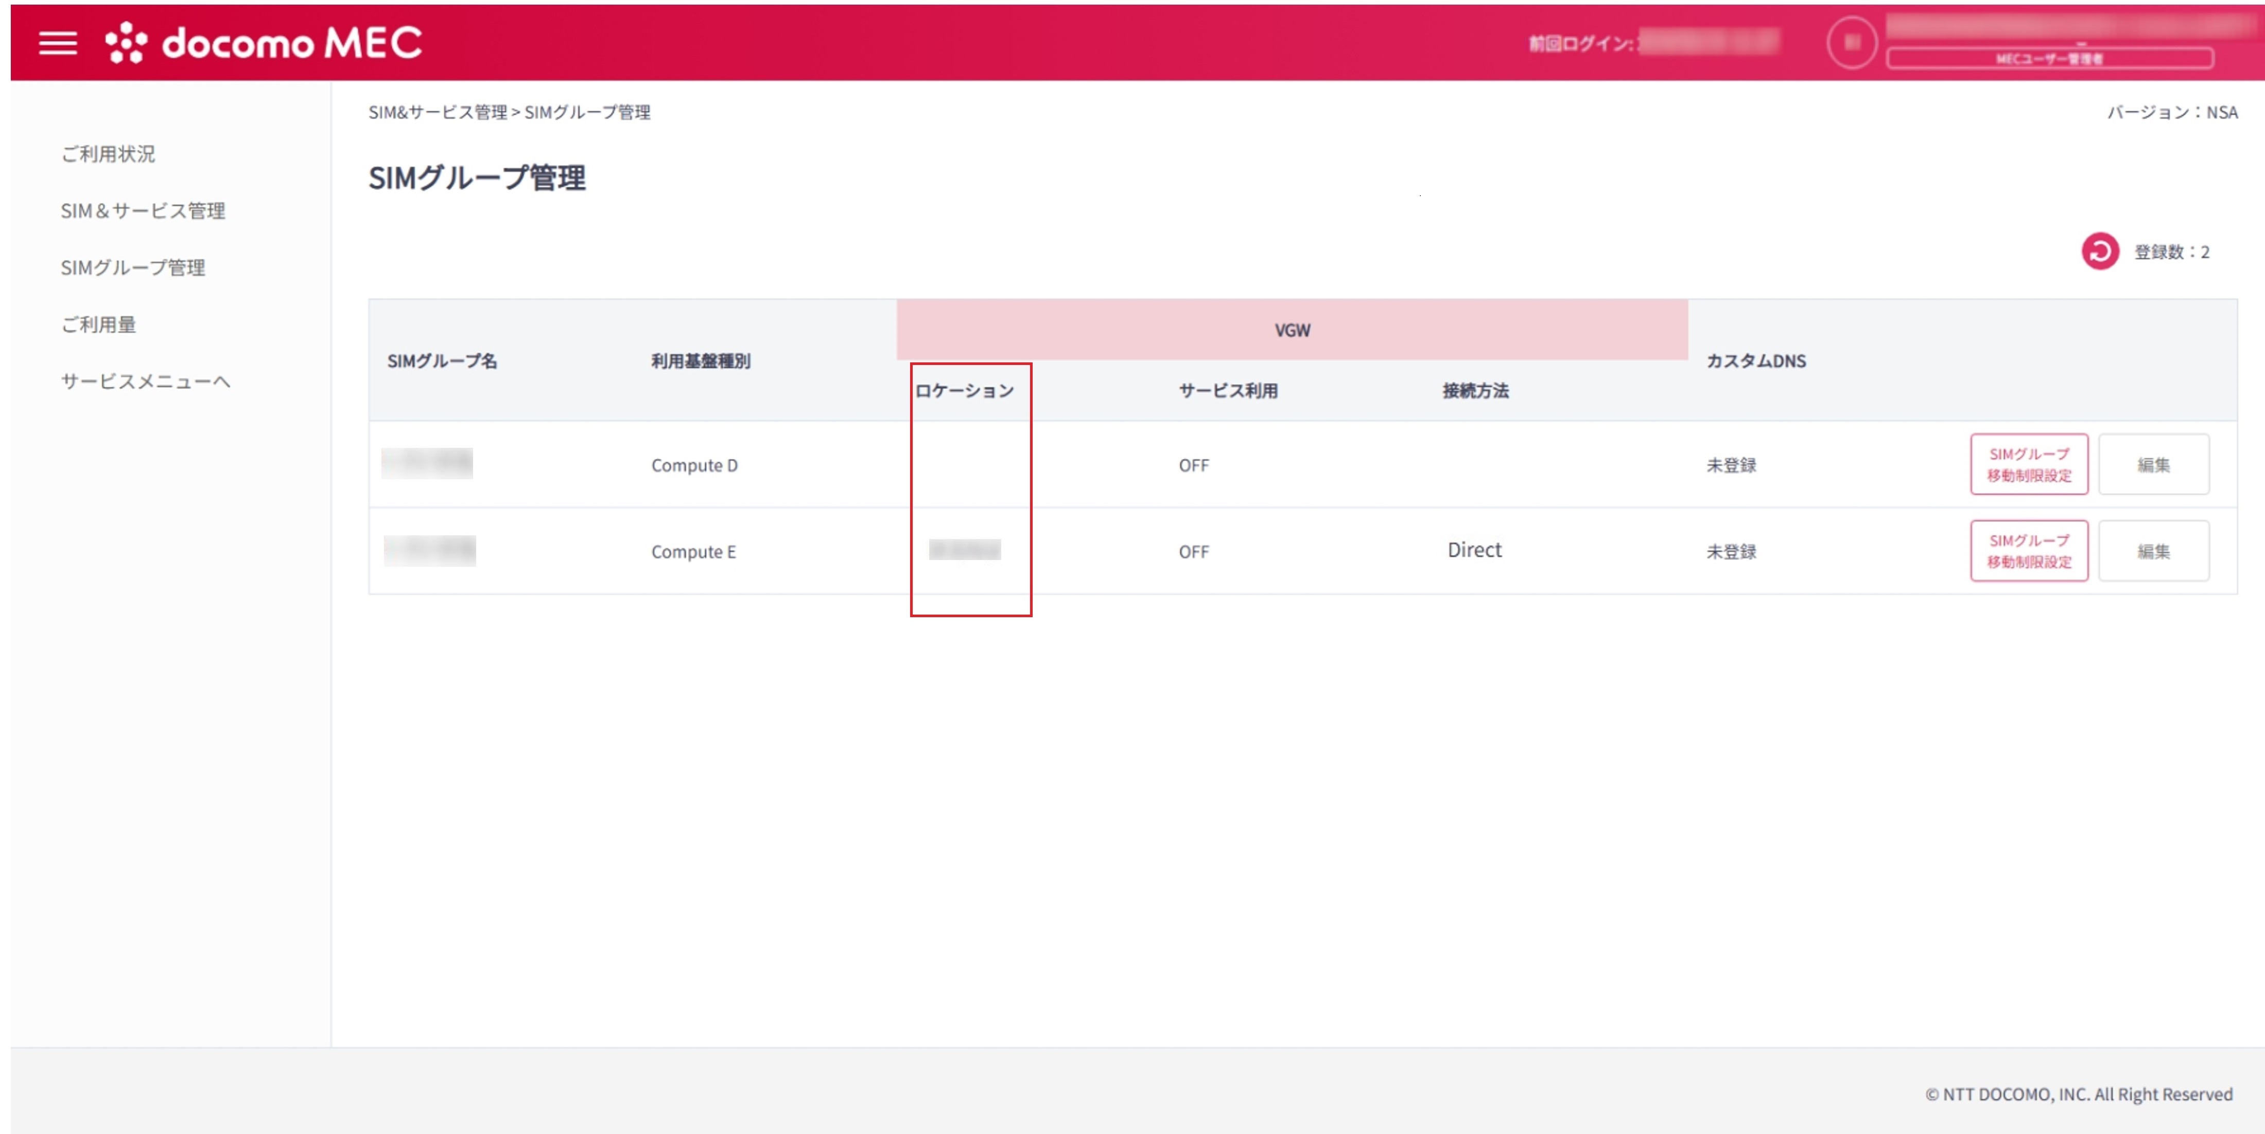Open SIMグループ移動制限設定 for Compute E
Screen dimensions: 2265x1134
(x=2029, y=551)
